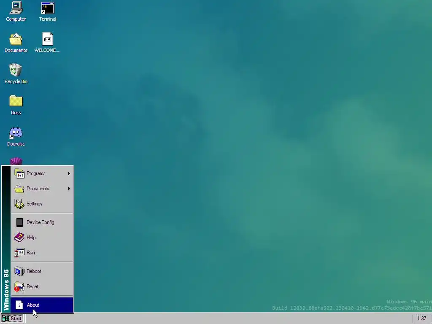Click the Help book icon
Viewport: 432px width, 324px height.
click(x=19, y=238)
